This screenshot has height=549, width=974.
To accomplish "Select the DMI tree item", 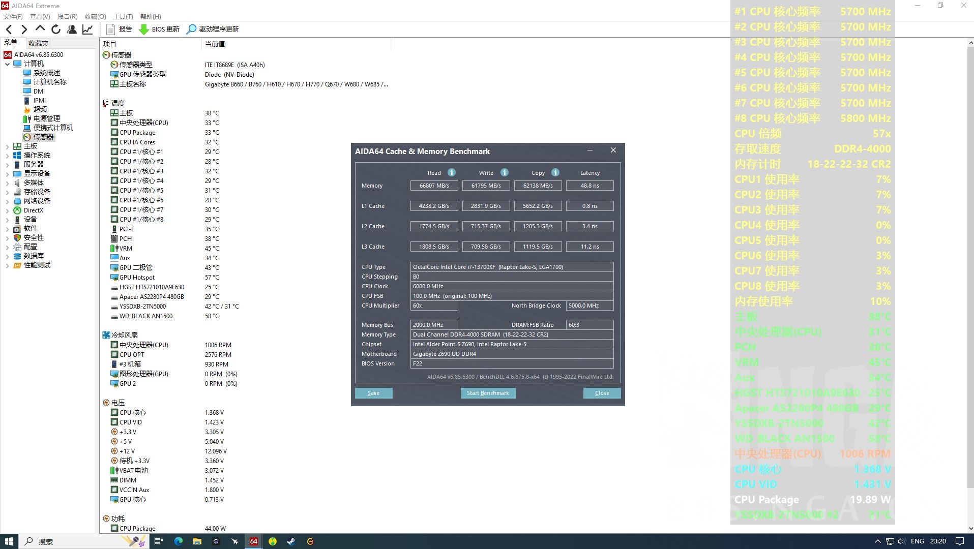I will tap(39, 91).
